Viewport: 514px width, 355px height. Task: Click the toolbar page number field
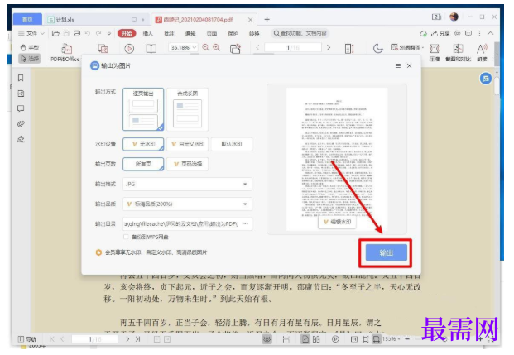pos(293,47)
